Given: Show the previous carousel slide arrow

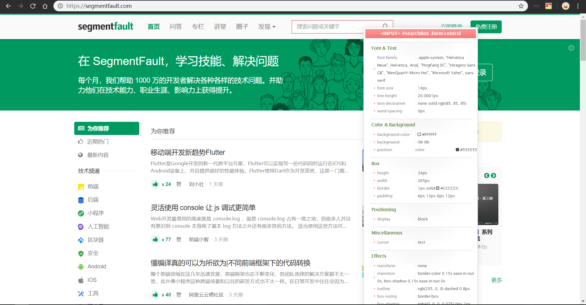Looking at the screenshot, I should click(x=487, y=176).
